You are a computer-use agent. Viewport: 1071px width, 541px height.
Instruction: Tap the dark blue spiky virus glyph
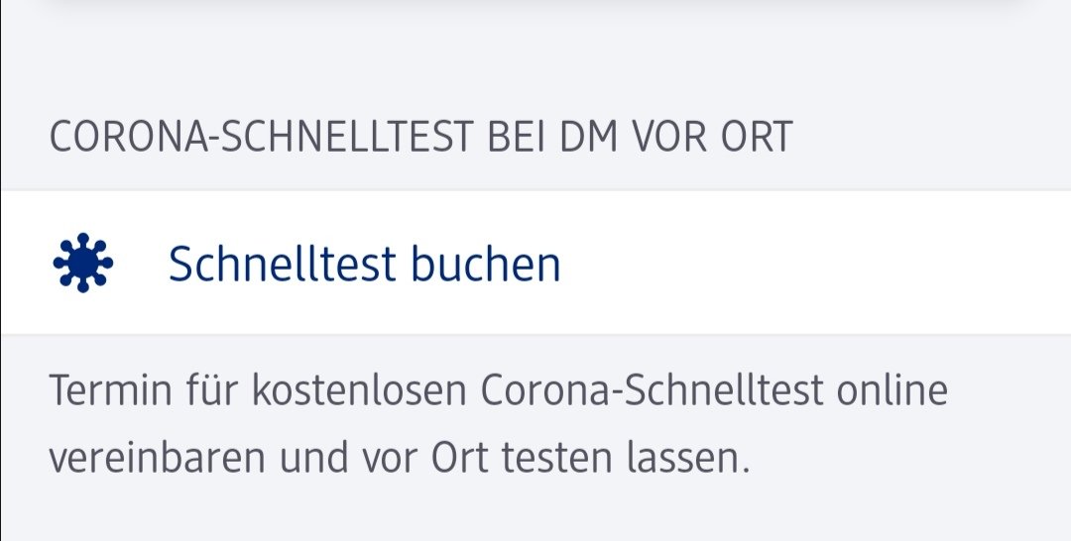tap(82, 263)
